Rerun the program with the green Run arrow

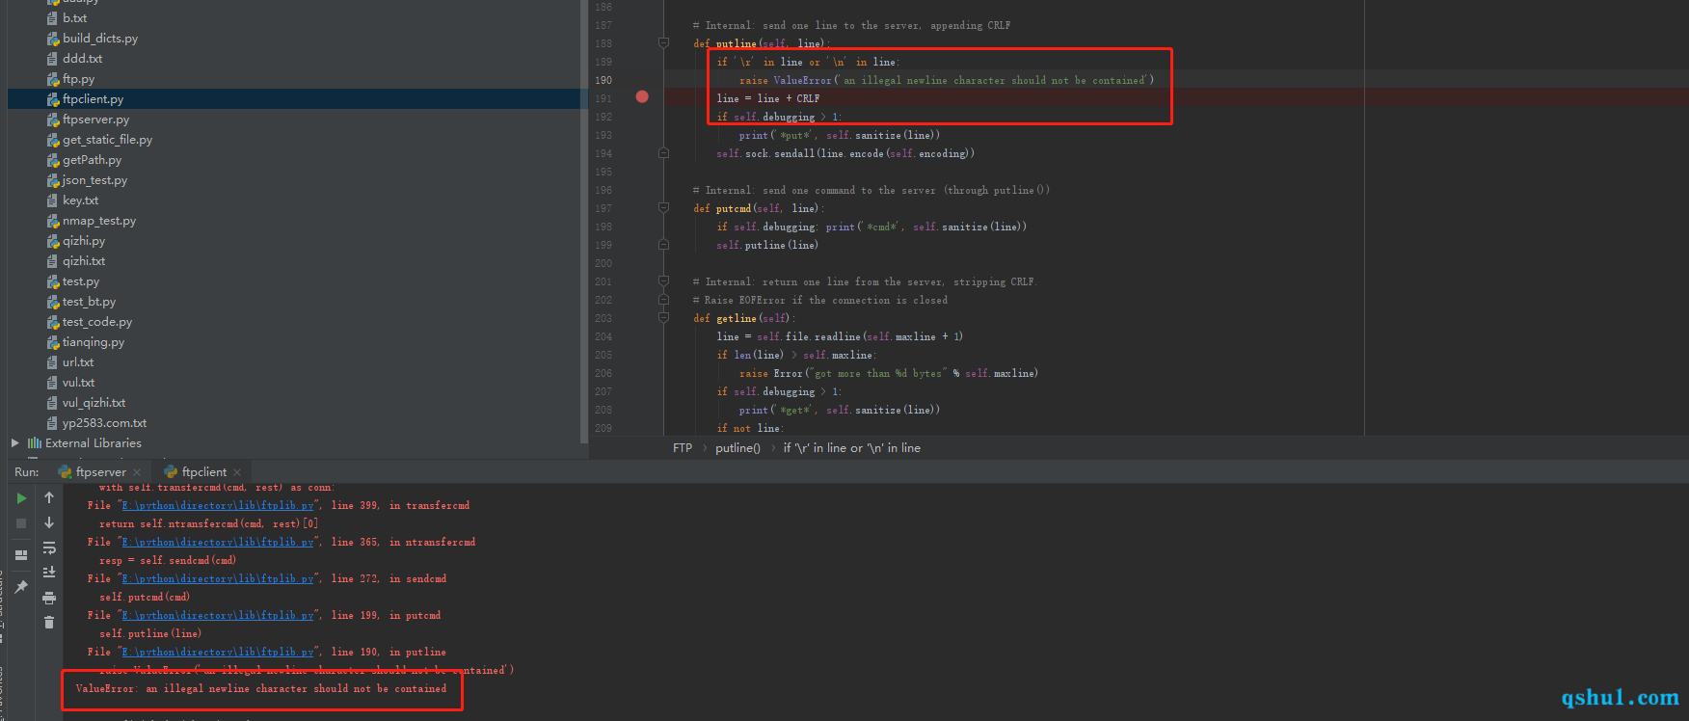click(x=21, y=498)
